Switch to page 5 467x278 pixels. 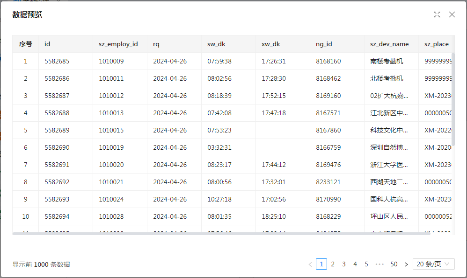coord(366,264)
